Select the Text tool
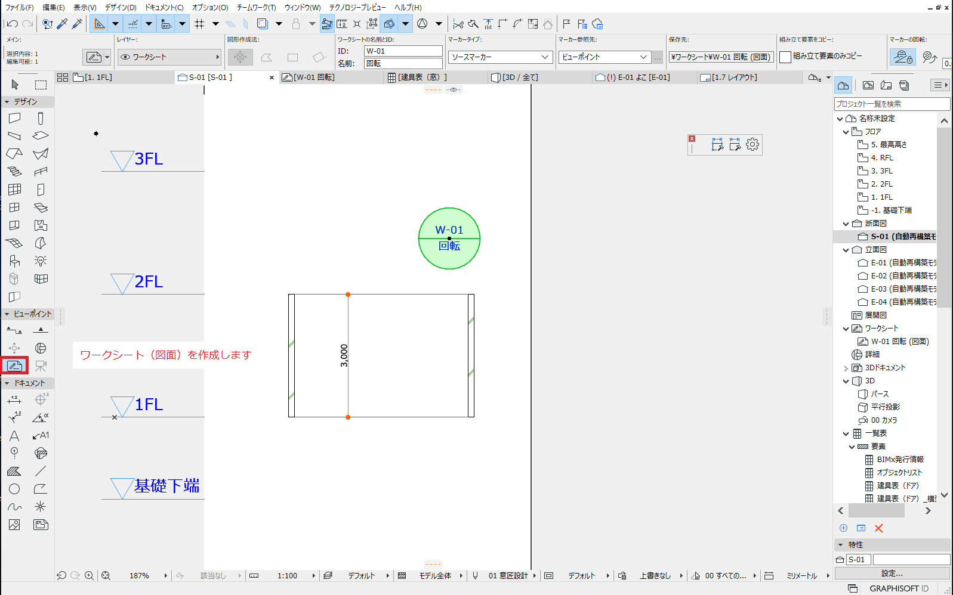Screen dimensions: 953x595 point(15,436)
